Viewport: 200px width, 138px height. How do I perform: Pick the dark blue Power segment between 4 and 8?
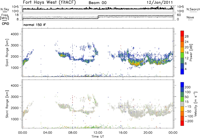coord(182,66)
